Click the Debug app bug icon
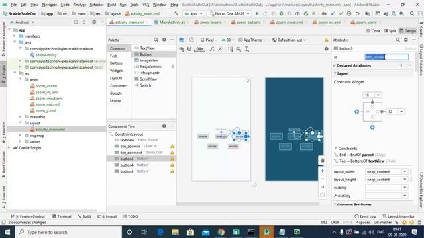 (281, 13)
